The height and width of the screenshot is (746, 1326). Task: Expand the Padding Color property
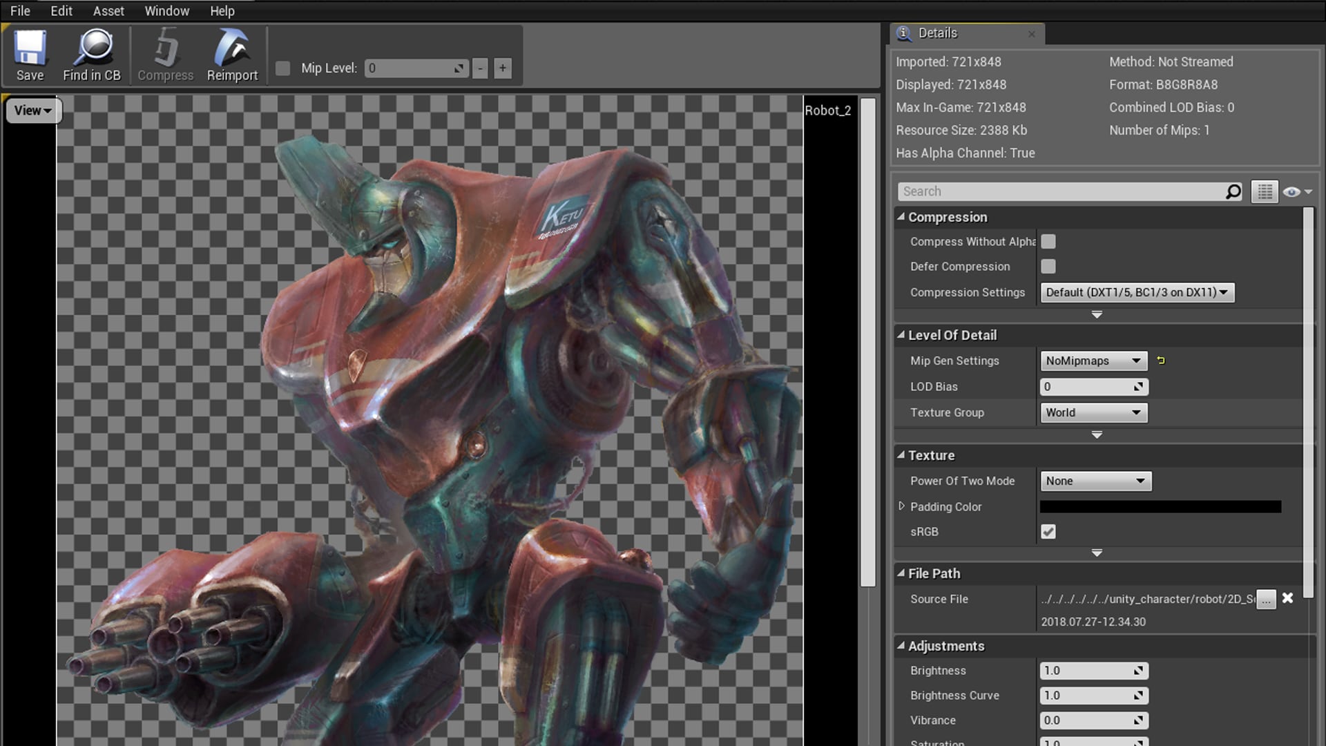(x=903, y=506)
